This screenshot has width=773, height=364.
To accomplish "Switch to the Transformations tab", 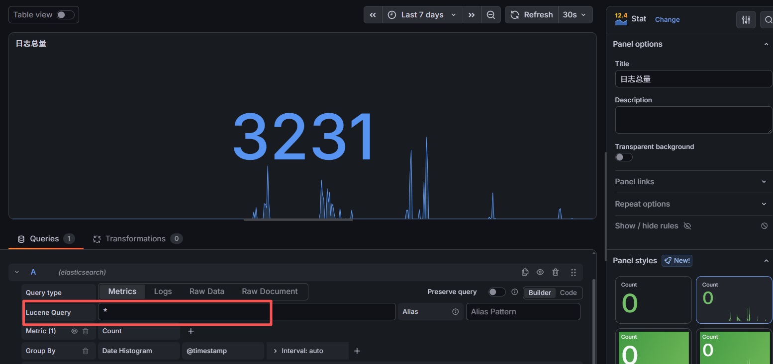I will [x=138, y=239].
